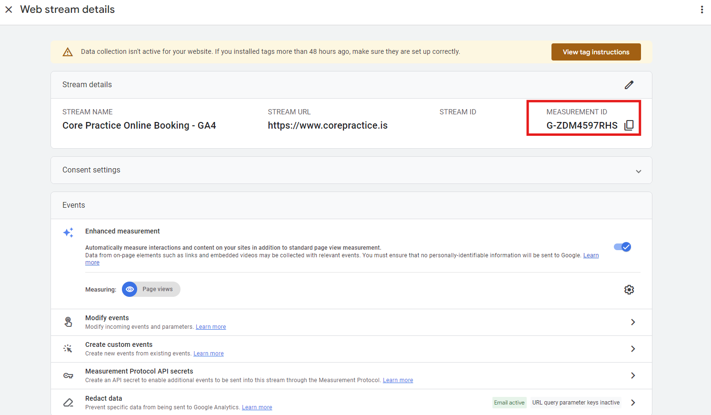
Task: Open Learn more link for Modify events
Action: [x=211, y=327]
